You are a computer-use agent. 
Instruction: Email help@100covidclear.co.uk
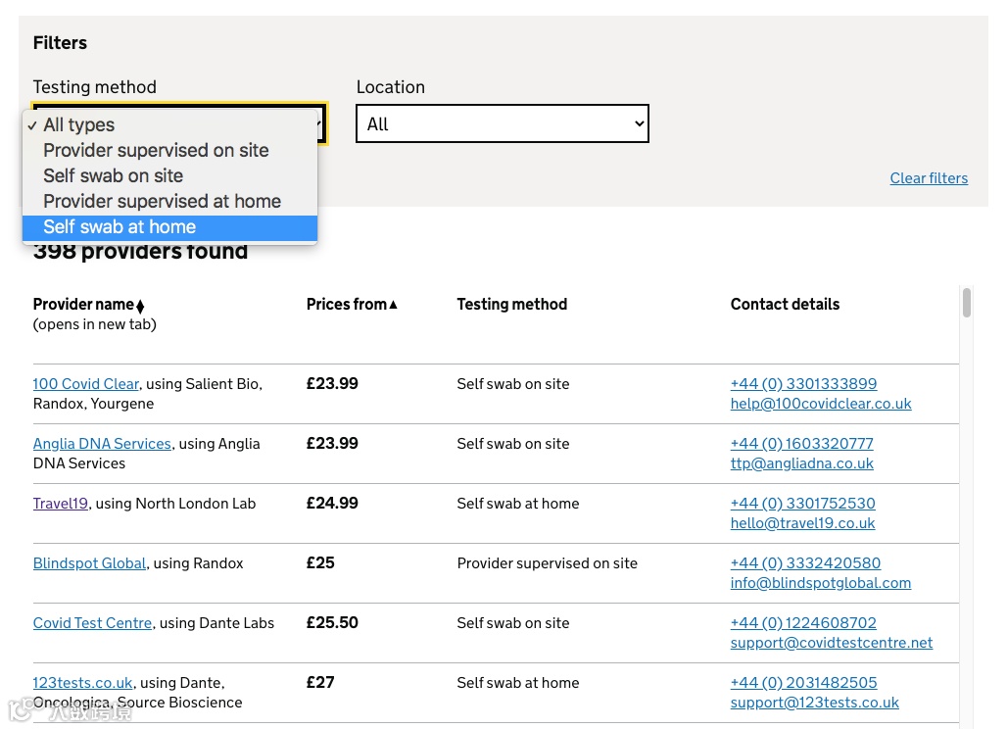pyautogui.click(x=820, y=404)
